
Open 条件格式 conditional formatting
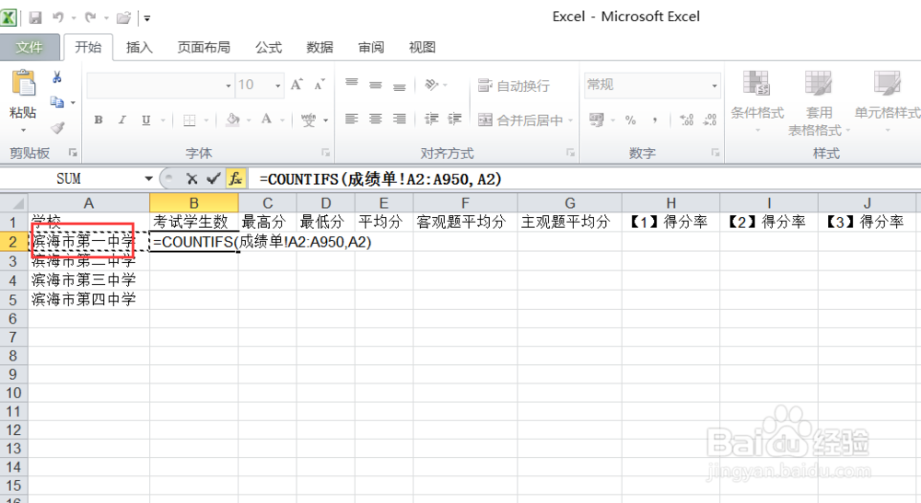tap(757, 101)
